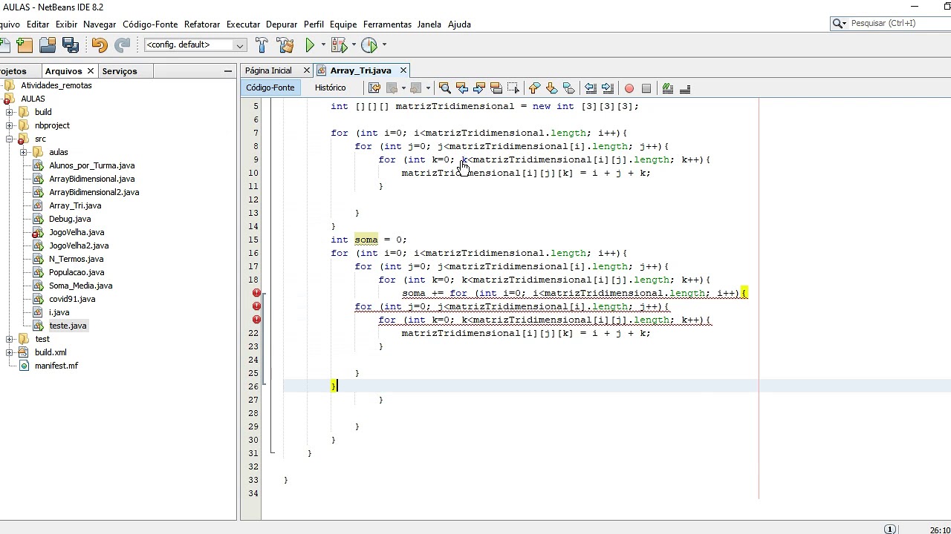Start macro recording with the red circle

629,88
